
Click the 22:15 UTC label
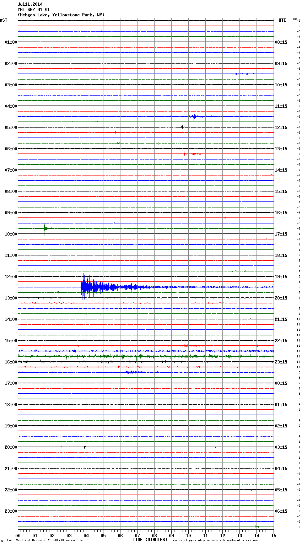click(x=281, y=341)
